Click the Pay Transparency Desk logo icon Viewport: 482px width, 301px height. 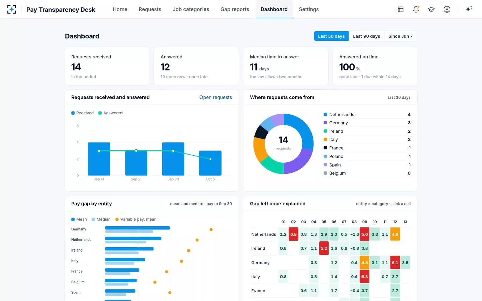(x=12, y=9)
